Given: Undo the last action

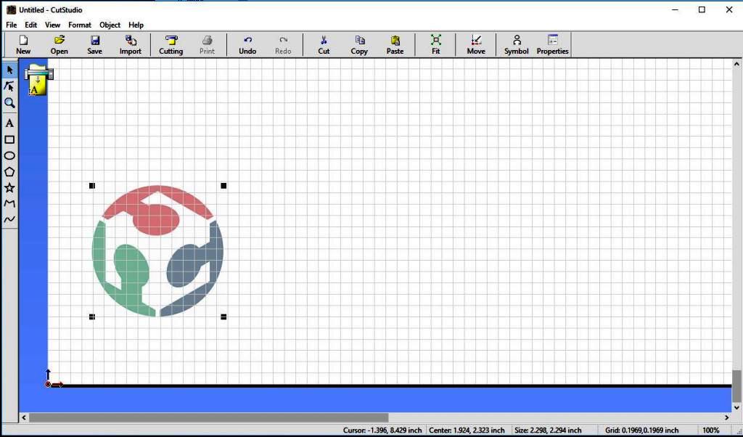Looking at the screenshot, I should point(247,45).
